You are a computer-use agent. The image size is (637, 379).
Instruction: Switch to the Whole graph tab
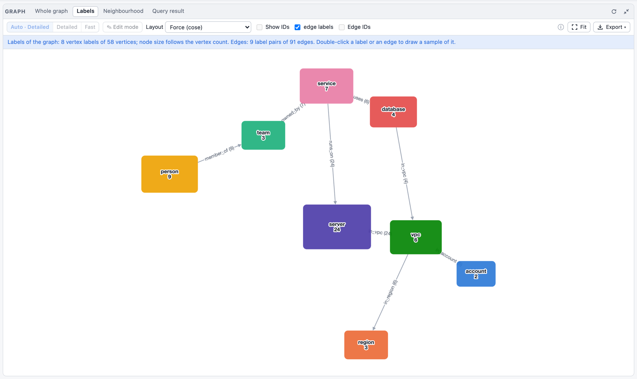click(51, 11)
